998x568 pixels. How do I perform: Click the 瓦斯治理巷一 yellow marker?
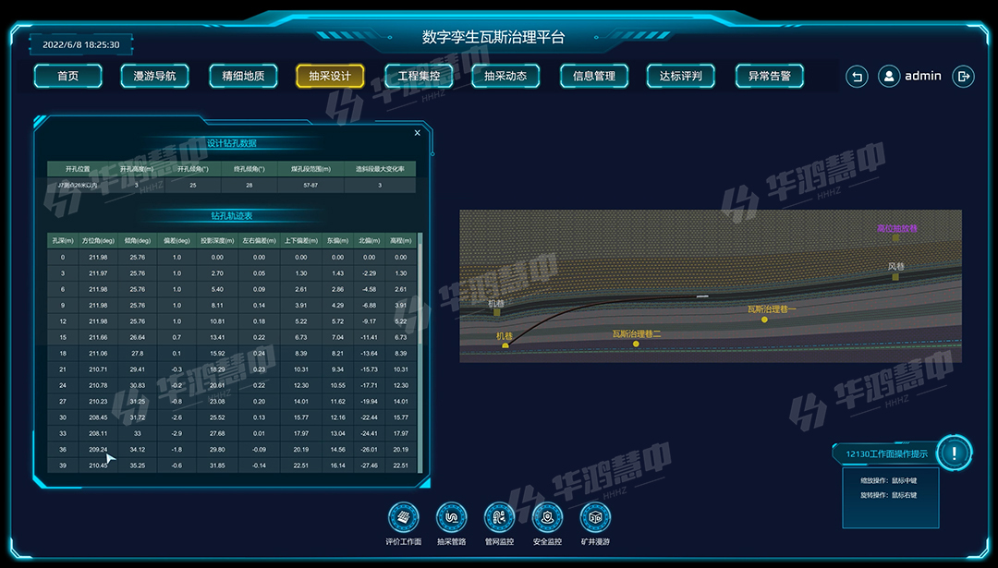pos(763,320)
